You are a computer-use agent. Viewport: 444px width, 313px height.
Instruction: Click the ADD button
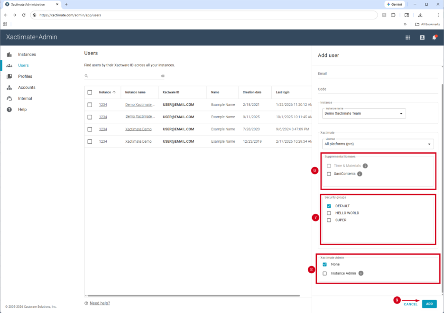tap(429, 304)
